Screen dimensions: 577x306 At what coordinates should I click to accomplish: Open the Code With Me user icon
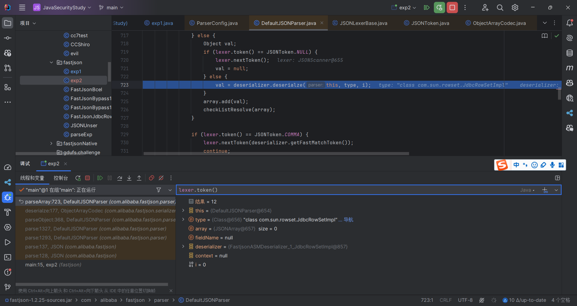[x=485, y=7]
